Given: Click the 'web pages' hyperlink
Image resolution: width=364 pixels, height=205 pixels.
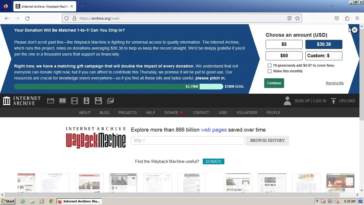Looking at the screenshot, I should pyautogui.click(x=214, y=130).
